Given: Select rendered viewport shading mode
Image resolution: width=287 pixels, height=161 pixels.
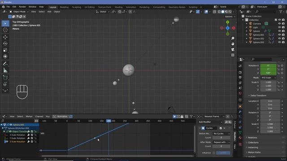Looking at the screenshot, I should (230, 12).
